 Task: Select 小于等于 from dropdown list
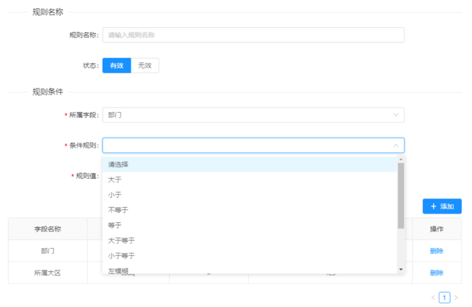point(250,256)
